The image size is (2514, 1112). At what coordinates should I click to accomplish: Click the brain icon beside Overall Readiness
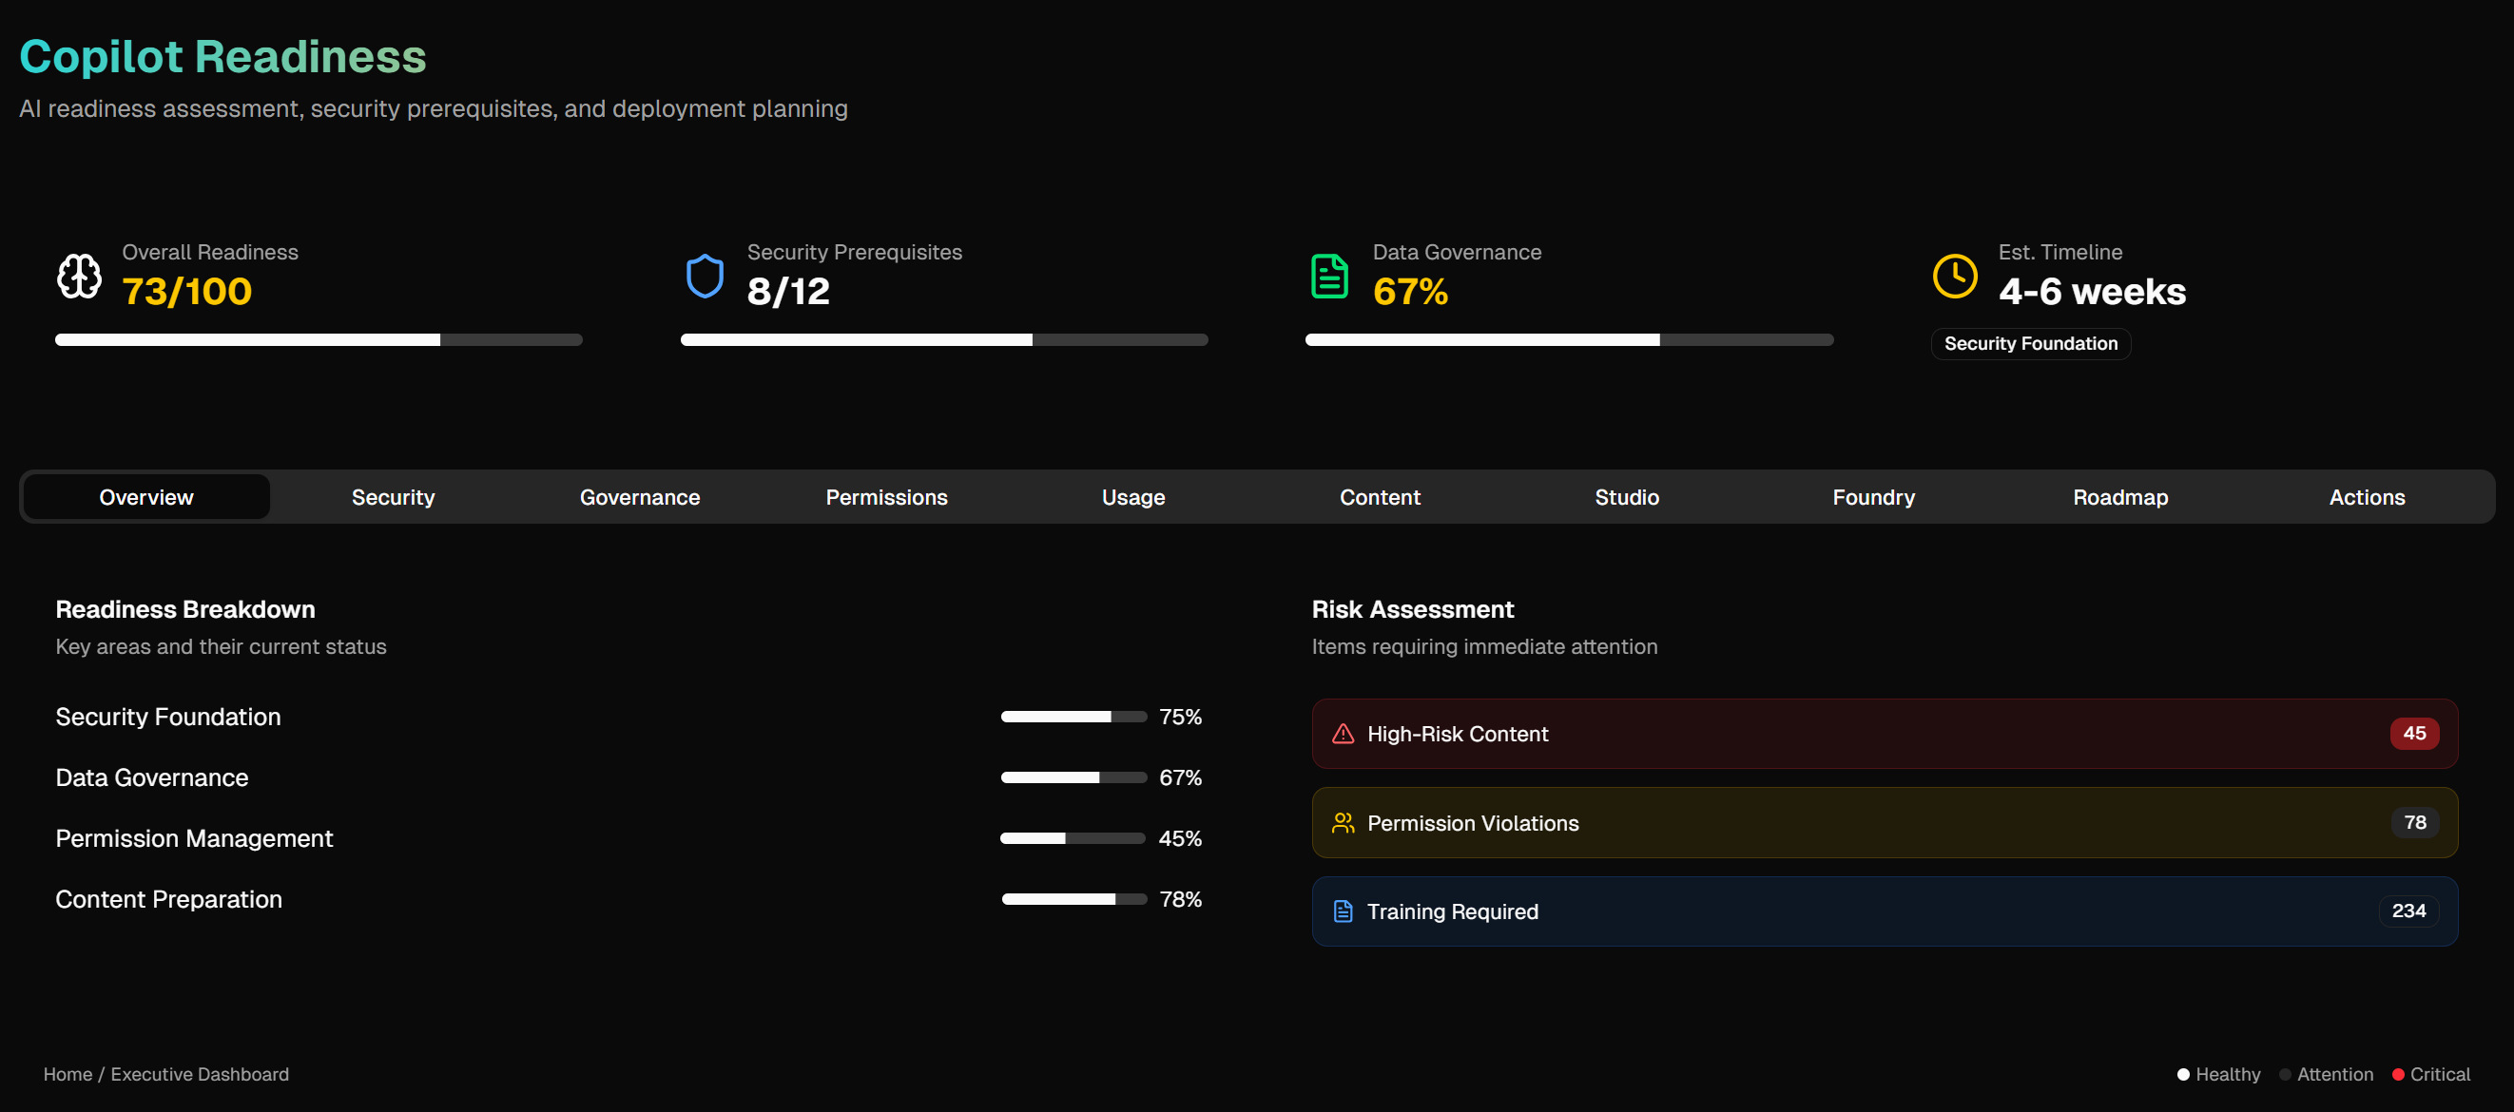(x=78, y=276)
